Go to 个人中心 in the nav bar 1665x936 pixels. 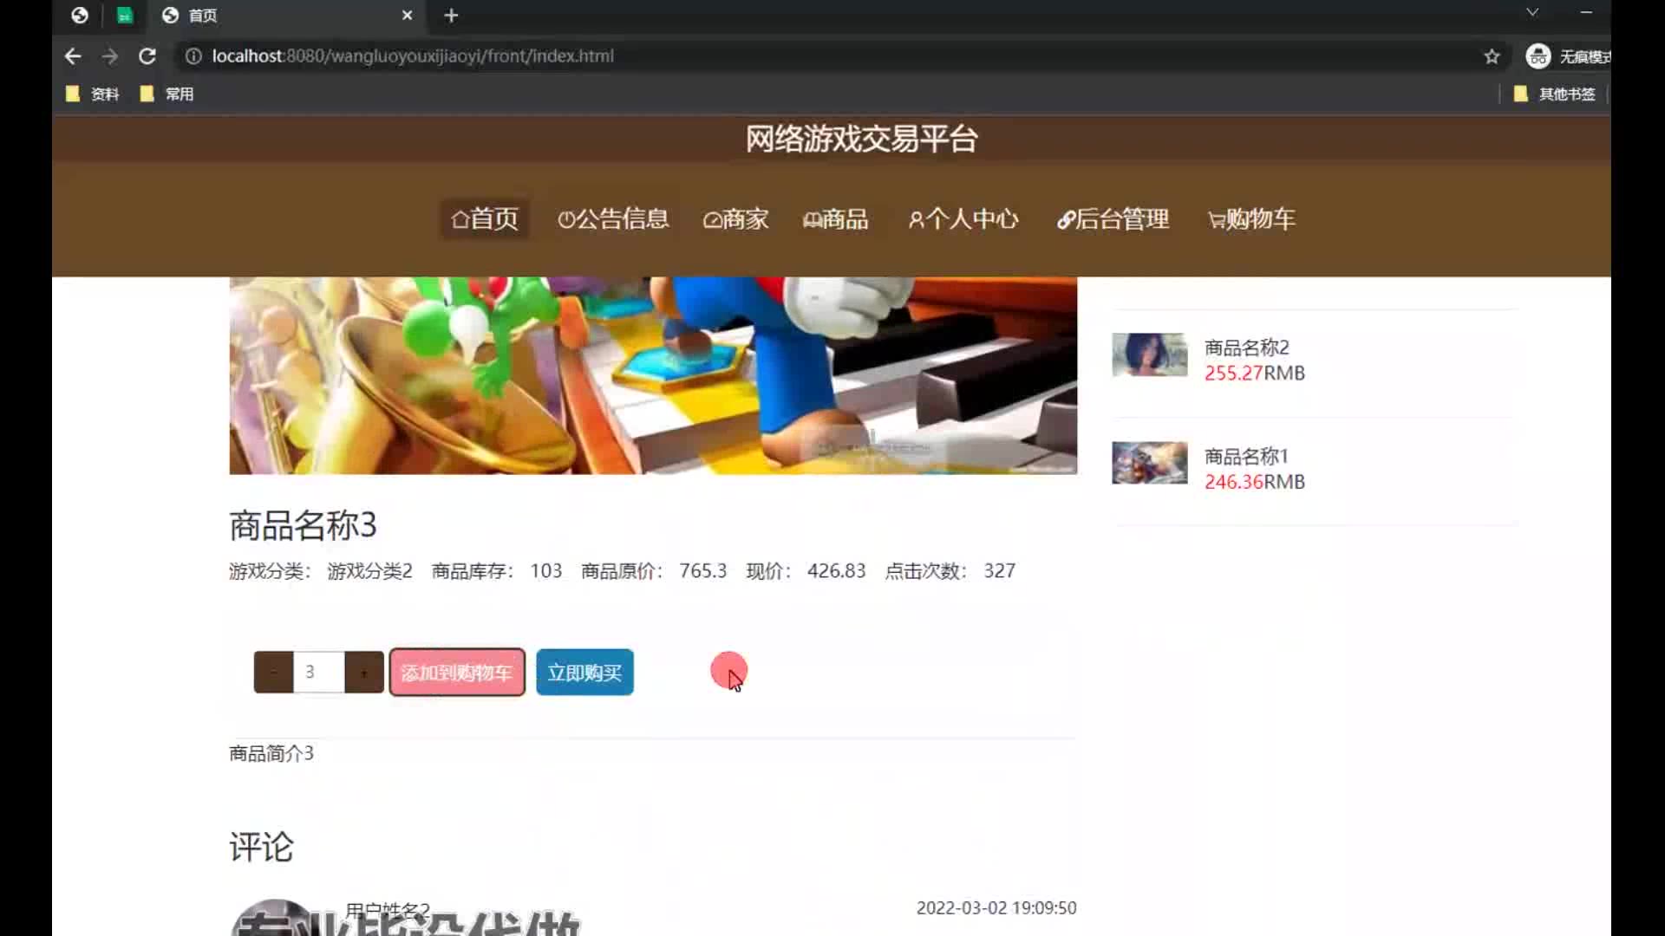[963, 219]
